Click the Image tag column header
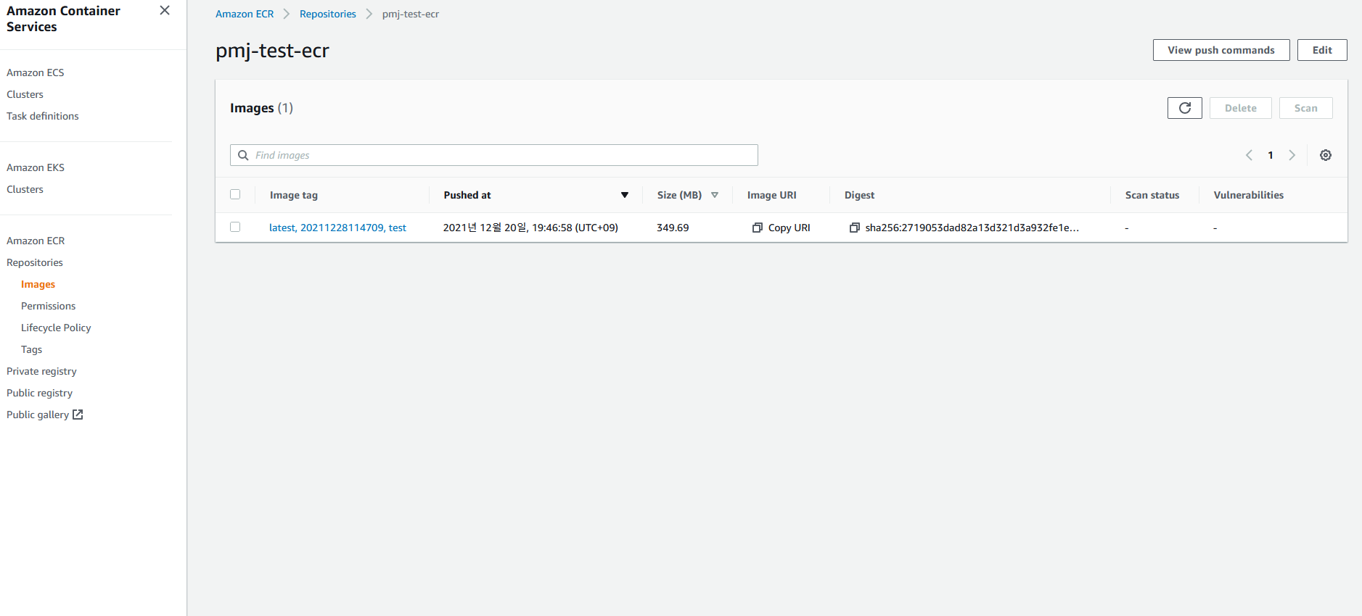This screenshot has height=616, width=1362. tap(294, 195)
